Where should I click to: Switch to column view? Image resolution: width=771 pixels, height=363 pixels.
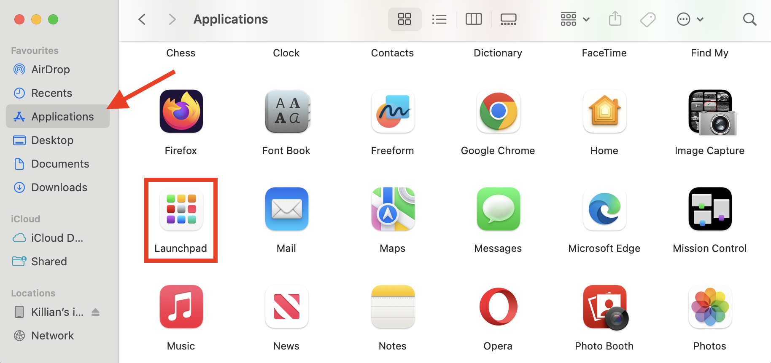[474, 19]
